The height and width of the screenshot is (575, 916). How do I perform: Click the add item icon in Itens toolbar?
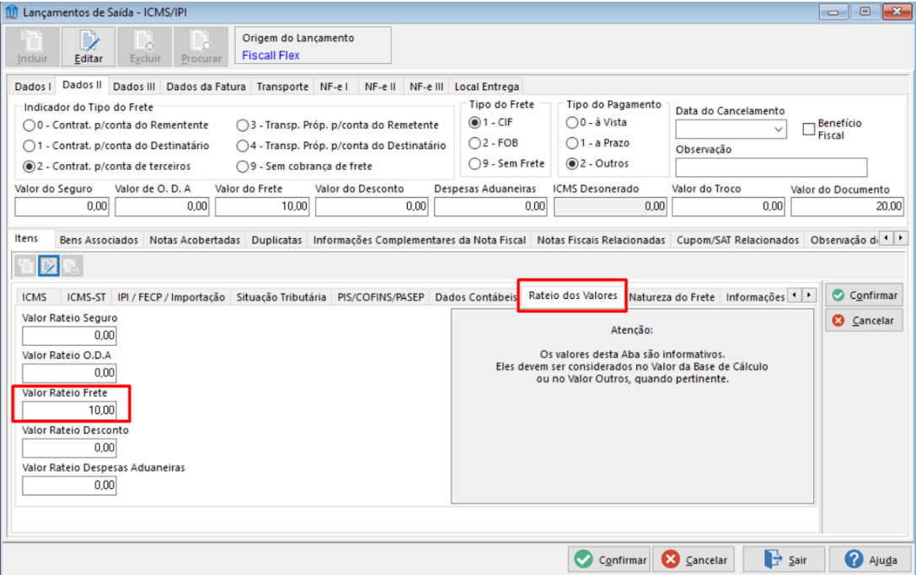(26, 266)
